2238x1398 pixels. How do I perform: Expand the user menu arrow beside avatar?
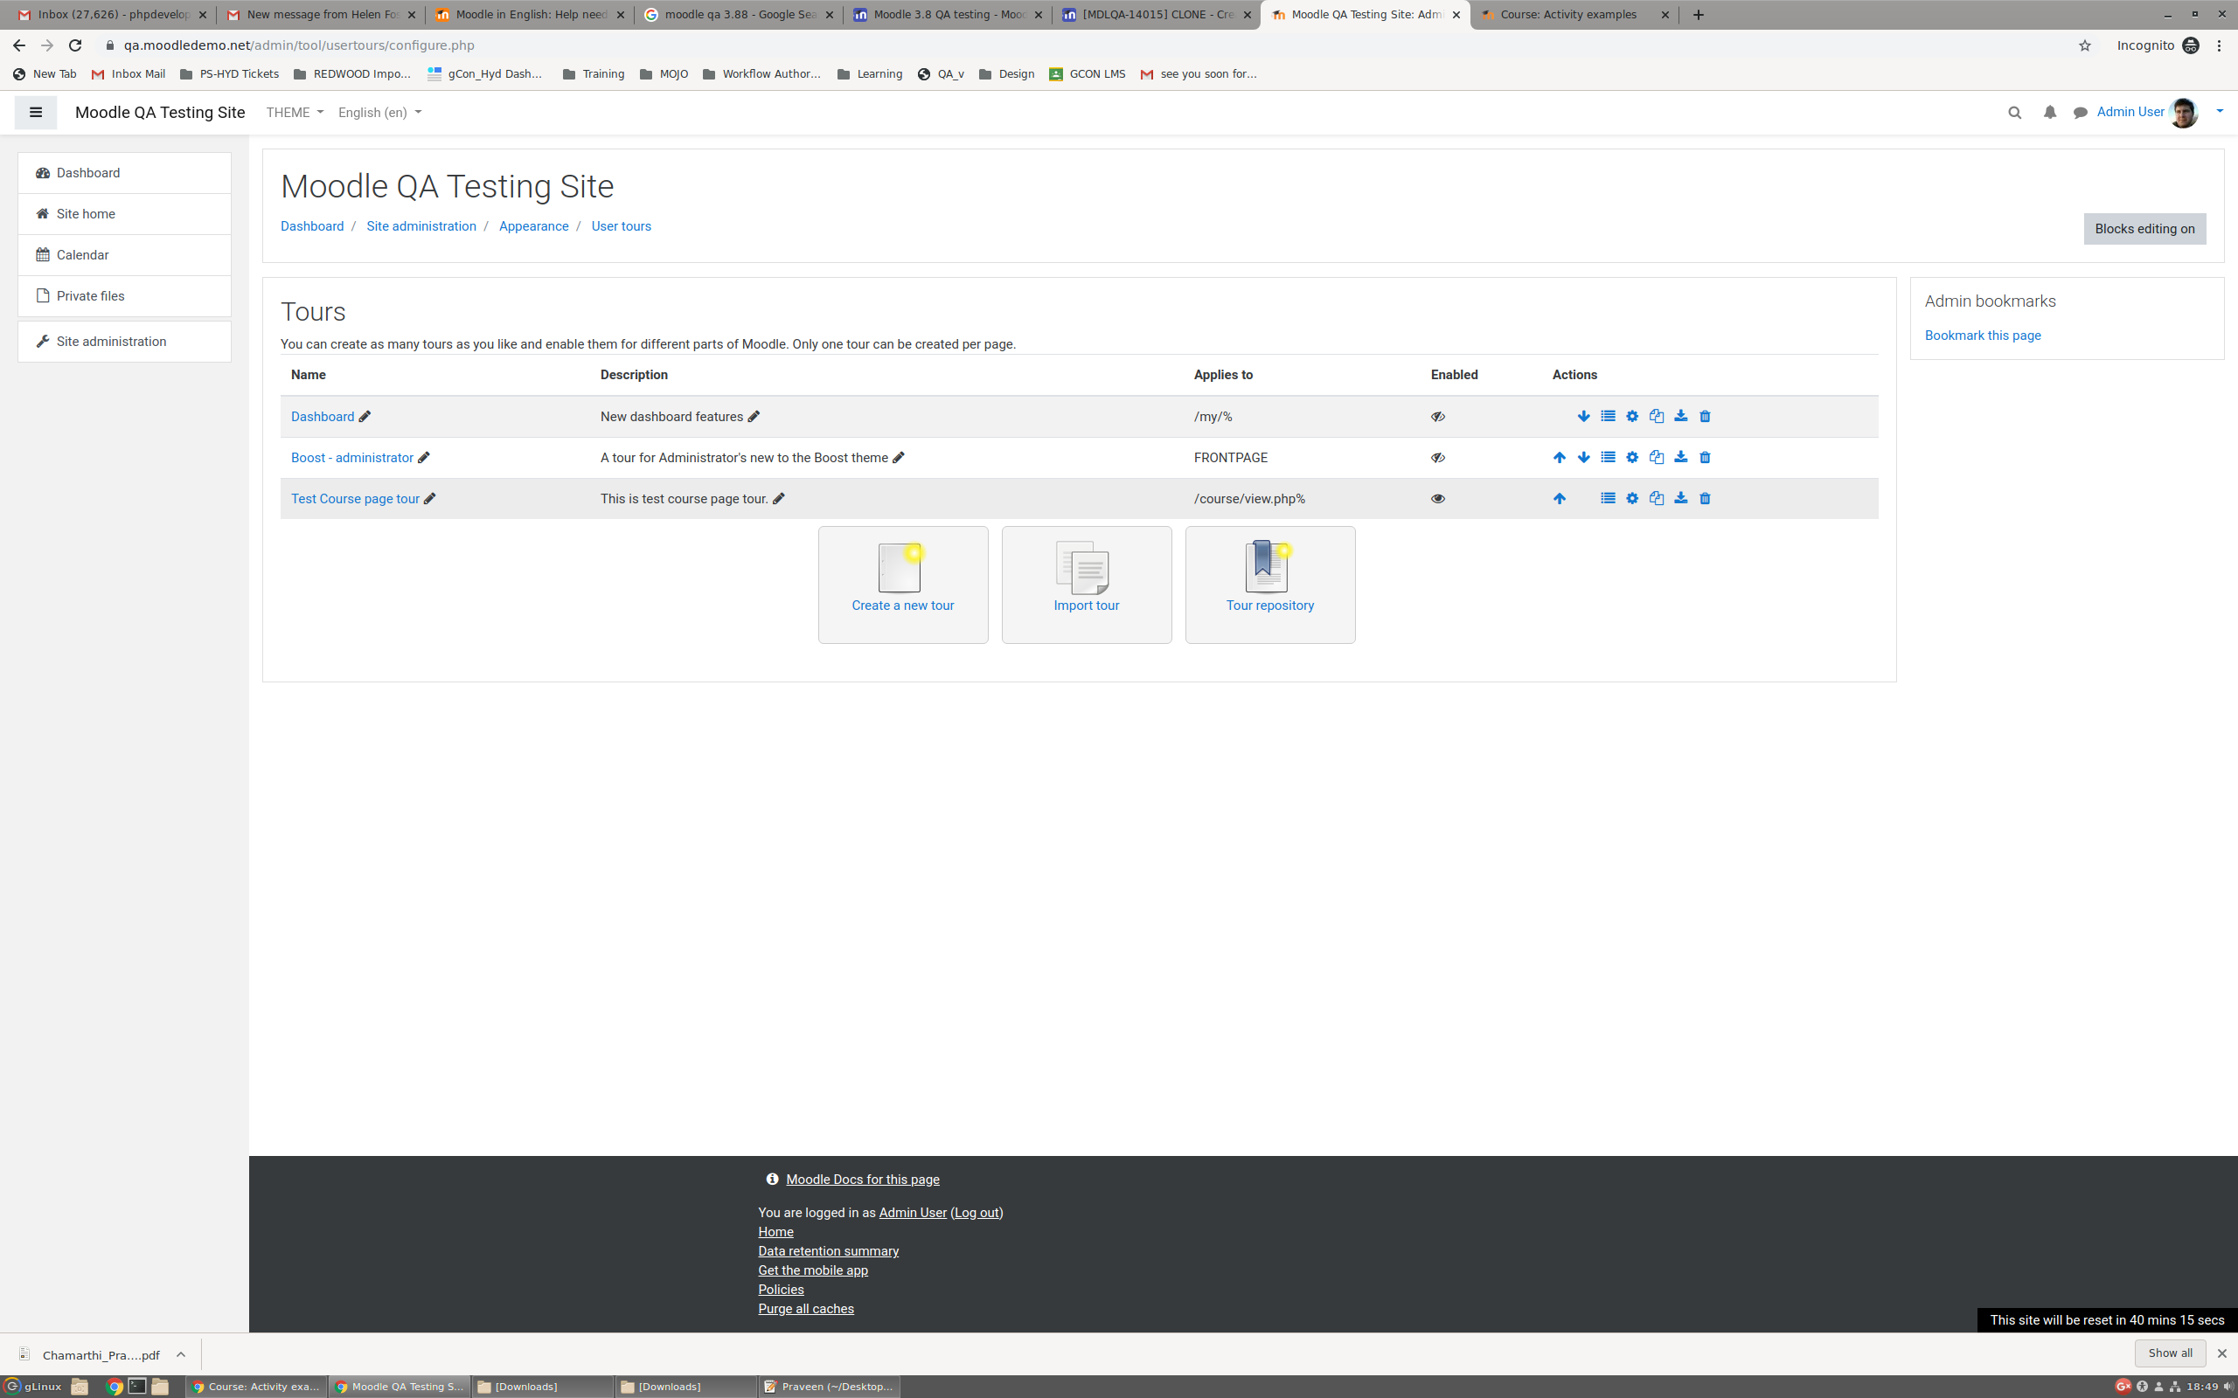coord(2219,112)
